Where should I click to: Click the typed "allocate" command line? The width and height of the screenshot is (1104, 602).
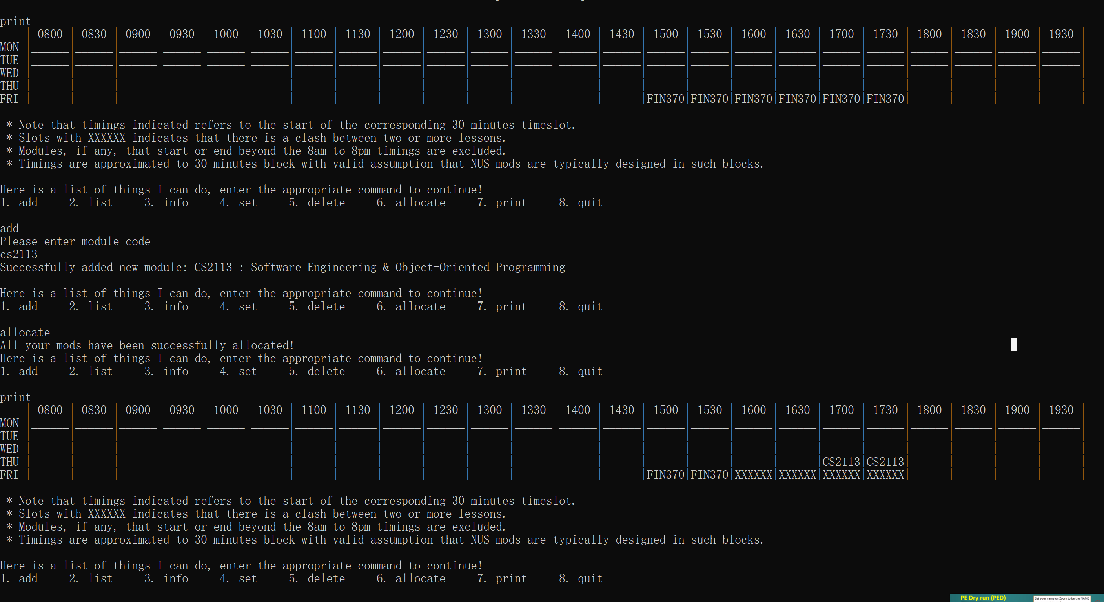coord(25,332)
